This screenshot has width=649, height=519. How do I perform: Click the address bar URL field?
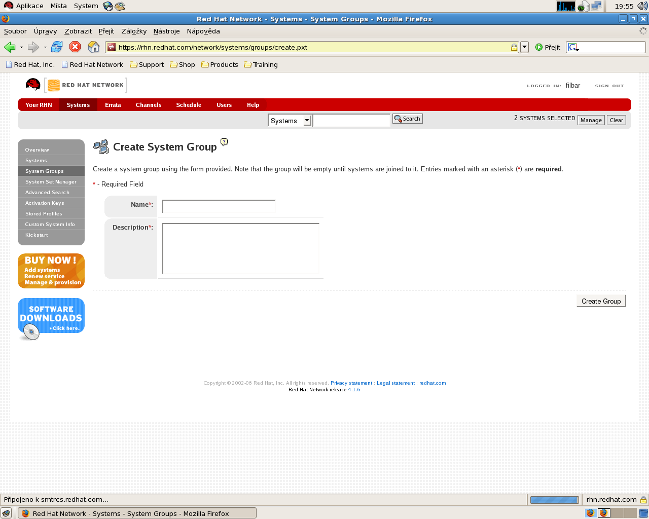tap(313, 47)
